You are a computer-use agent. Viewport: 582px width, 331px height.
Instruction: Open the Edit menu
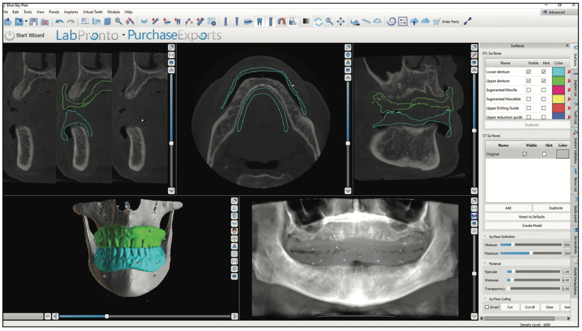click(15, 12)
